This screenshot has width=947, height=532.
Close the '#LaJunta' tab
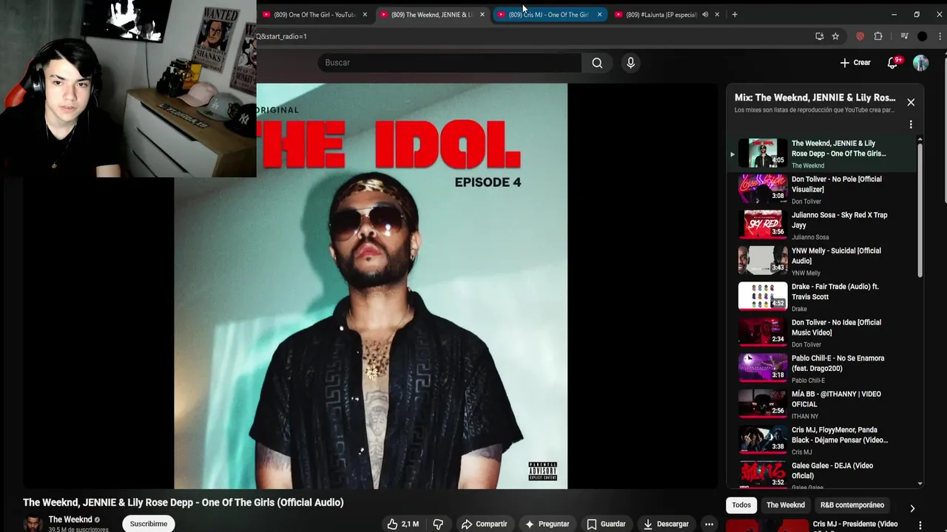click(x=717, y=15)
